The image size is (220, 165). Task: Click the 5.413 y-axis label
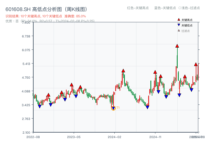[26, 64]
